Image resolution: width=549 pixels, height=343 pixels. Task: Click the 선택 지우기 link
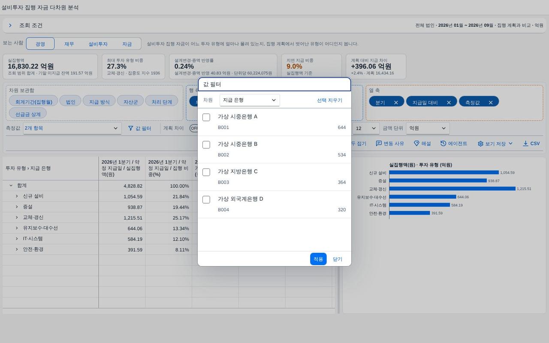pos(329,100)
